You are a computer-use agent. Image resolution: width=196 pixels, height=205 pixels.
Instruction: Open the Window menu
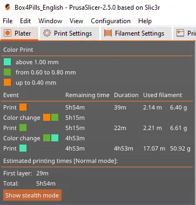[50, 21]
